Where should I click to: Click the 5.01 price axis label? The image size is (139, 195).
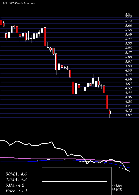[128, 62]
